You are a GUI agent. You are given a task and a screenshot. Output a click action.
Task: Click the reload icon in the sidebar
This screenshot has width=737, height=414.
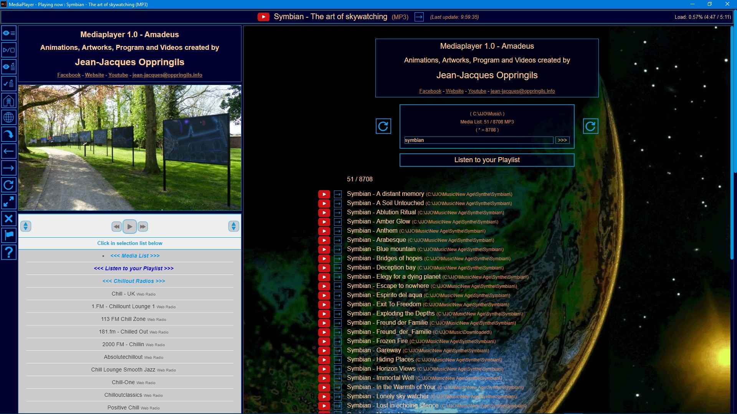(x=8, y=185)
